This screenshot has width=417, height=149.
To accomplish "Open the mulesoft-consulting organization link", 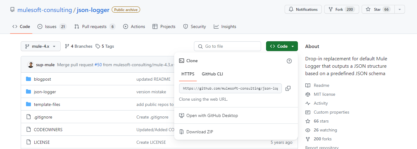I will (x=45, y=10).
